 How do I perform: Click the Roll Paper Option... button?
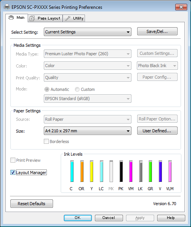[157, 119]
